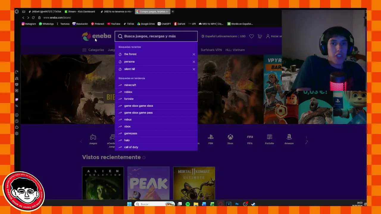The image size is (381, 214).
Task: Choose trending search 'game xbox game pass'
Action: [156, 113]
